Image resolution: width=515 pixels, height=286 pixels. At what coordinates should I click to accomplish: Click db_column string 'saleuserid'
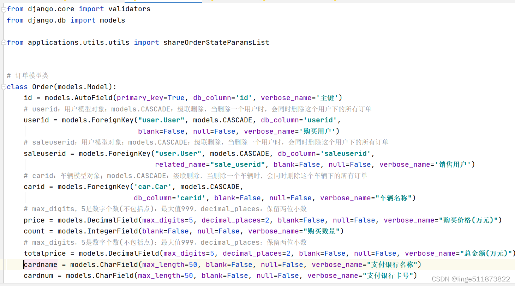(x=346, y=154)
